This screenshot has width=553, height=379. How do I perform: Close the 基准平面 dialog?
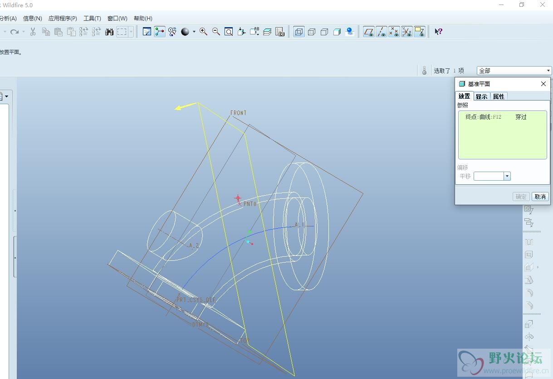click(x=543, y=84)
